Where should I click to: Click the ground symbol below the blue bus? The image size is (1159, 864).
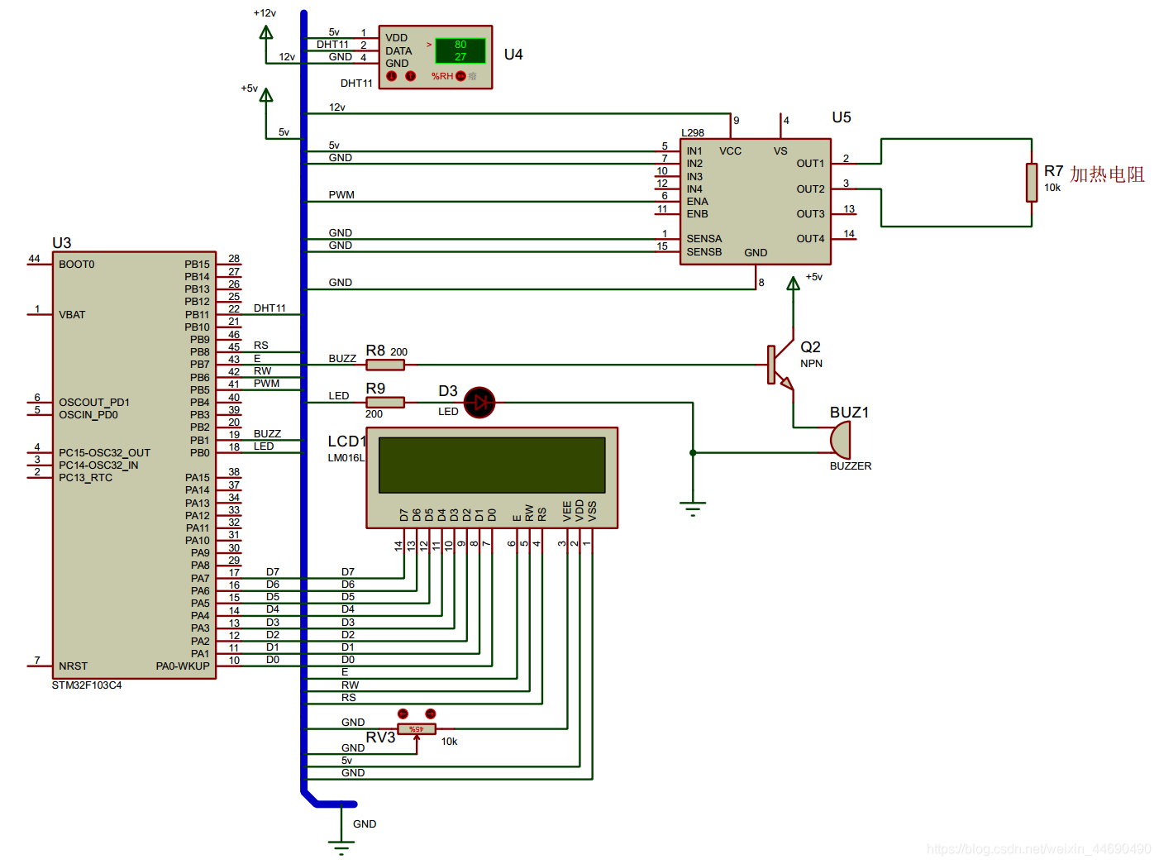pos(341,847)
